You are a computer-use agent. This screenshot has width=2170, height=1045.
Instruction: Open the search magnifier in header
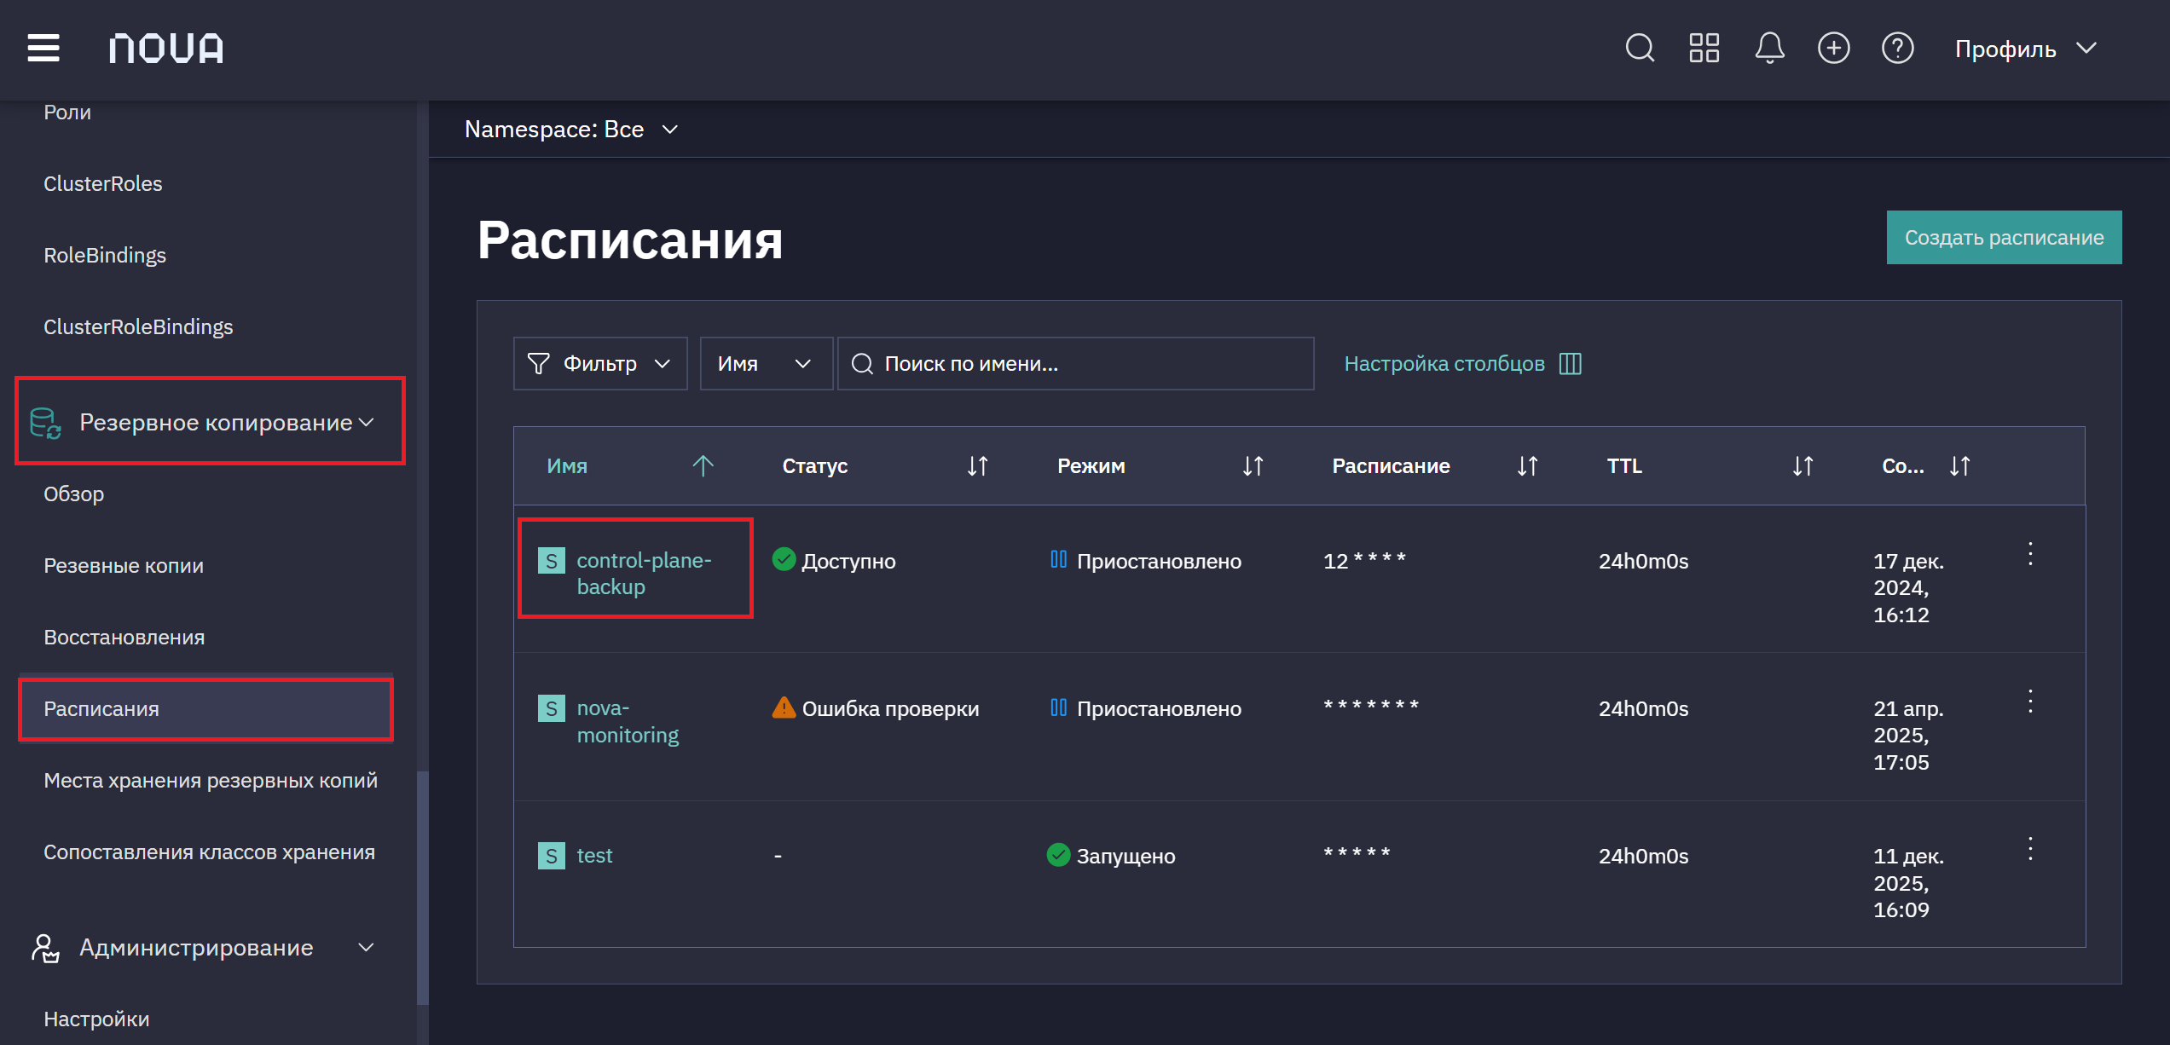pyautogui.click(x=1640, y=48)
